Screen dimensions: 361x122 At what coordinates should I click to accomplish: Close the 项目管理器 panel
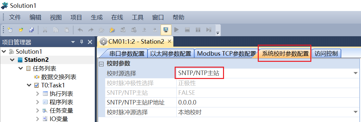[90, 42]
